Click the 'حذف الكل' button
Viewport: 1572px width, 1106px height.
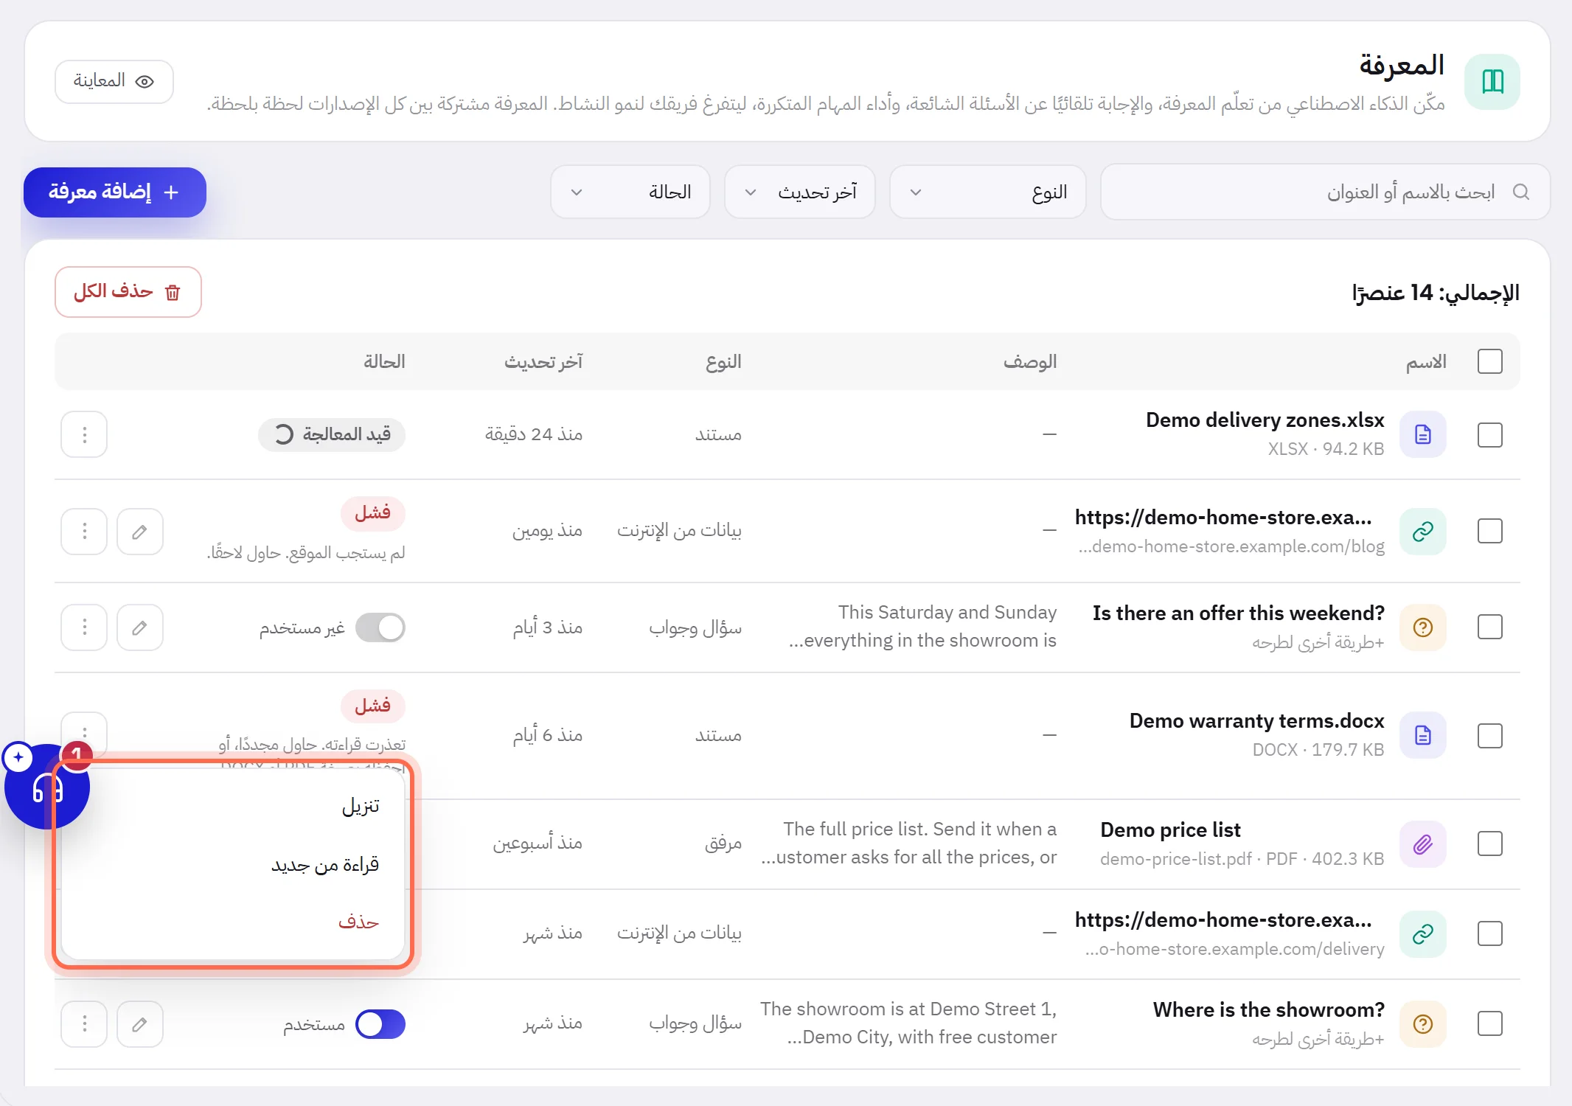coord(128,292)
